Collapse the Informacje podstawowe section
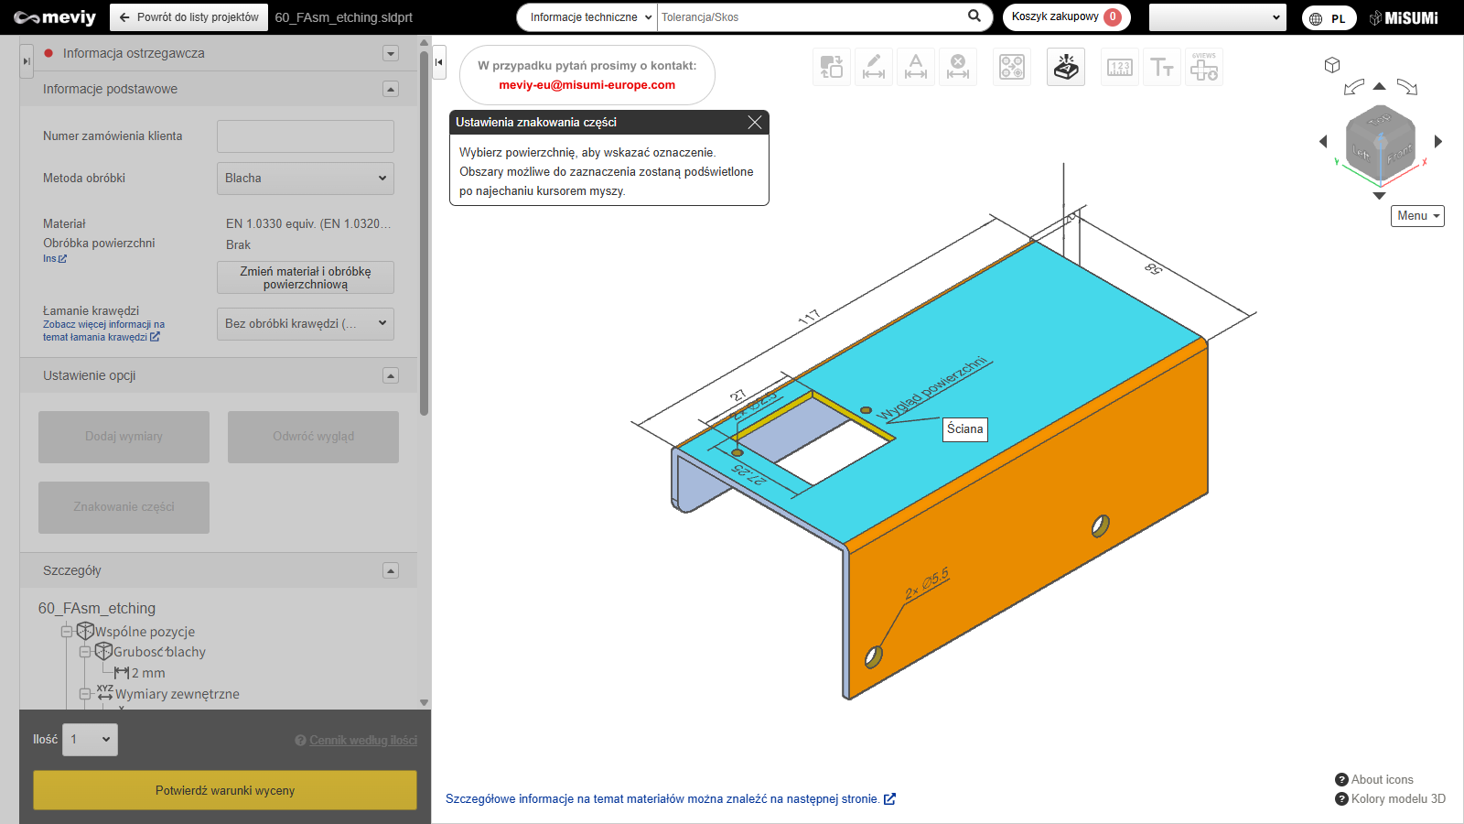The height and width of the screenshot is (824, 1464). (x=391, y=89)
